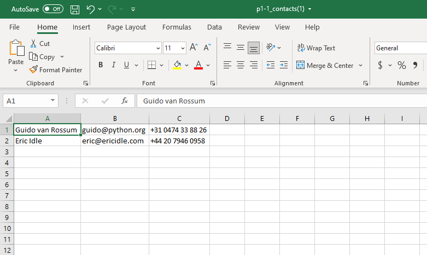
Task: Enable Wrap Text
Action: point(316,48)
